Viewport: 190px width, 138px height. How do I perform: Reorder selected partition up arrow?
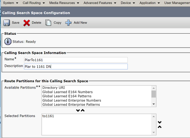(160, 127)
